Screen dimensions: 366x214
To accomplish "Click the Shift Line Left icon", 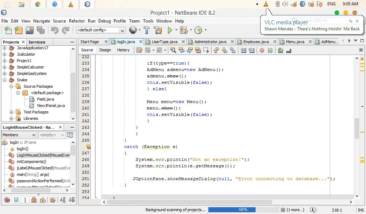I will [243, 50].
